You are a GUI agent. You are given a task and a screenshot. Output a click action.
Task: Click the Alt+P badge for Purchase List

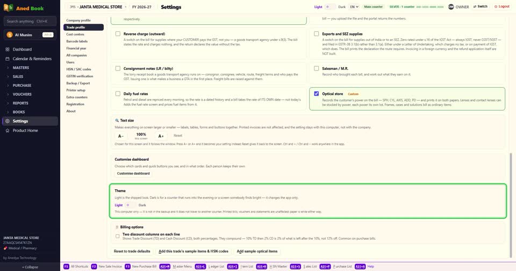(325, 266)
